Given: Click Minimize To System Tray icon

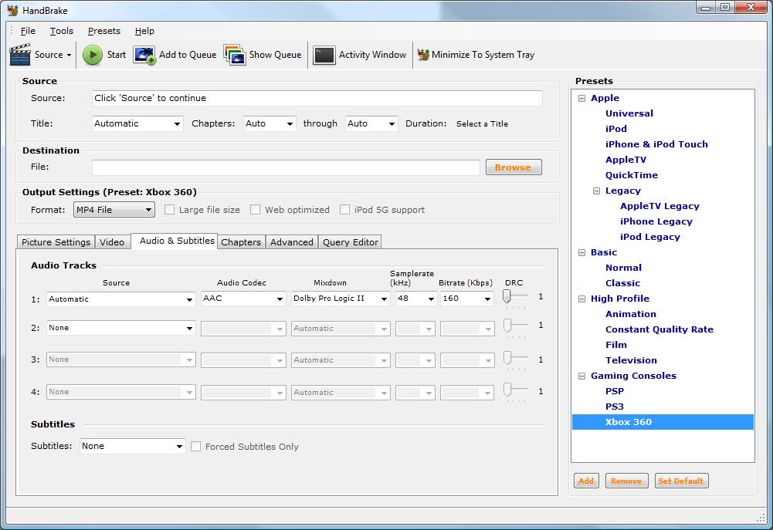Looking at the screenshot, I should (423, 55).
